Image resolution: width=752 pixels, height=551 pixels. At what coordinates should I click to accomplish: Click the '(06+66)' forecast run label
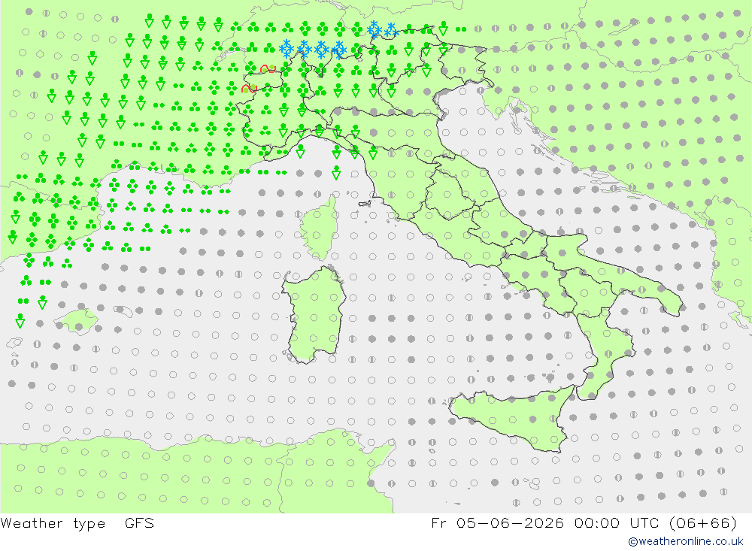704,522
